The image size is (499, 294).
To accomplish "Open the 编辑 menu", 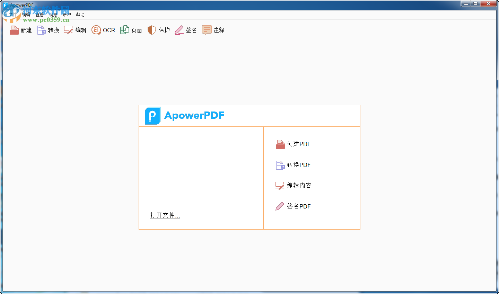I will pyautogui.click(x=25, y=15).
